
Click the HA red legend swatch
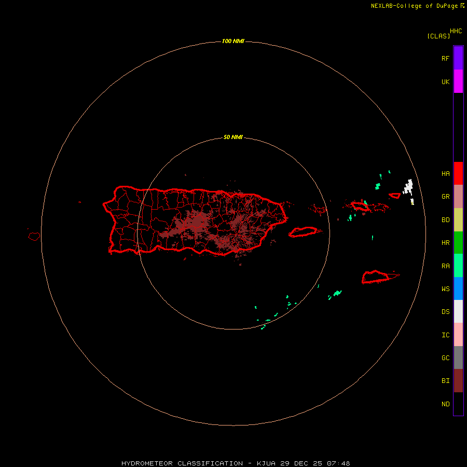458,173
